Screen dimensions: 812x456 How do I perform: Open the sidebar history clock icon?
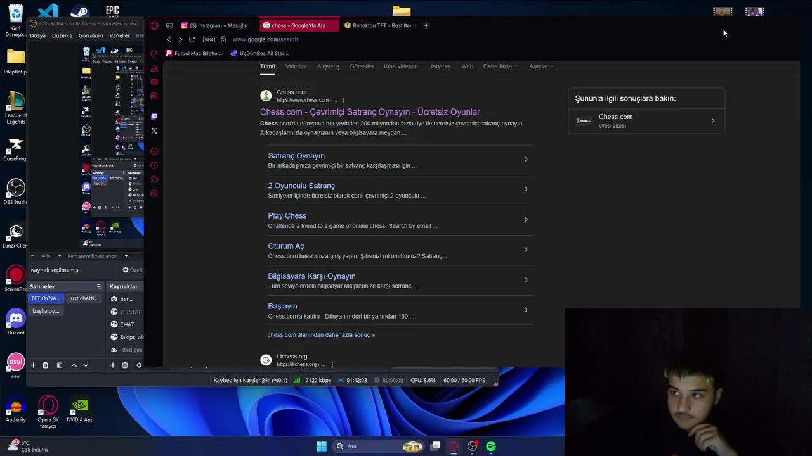[x=154, y=165]
